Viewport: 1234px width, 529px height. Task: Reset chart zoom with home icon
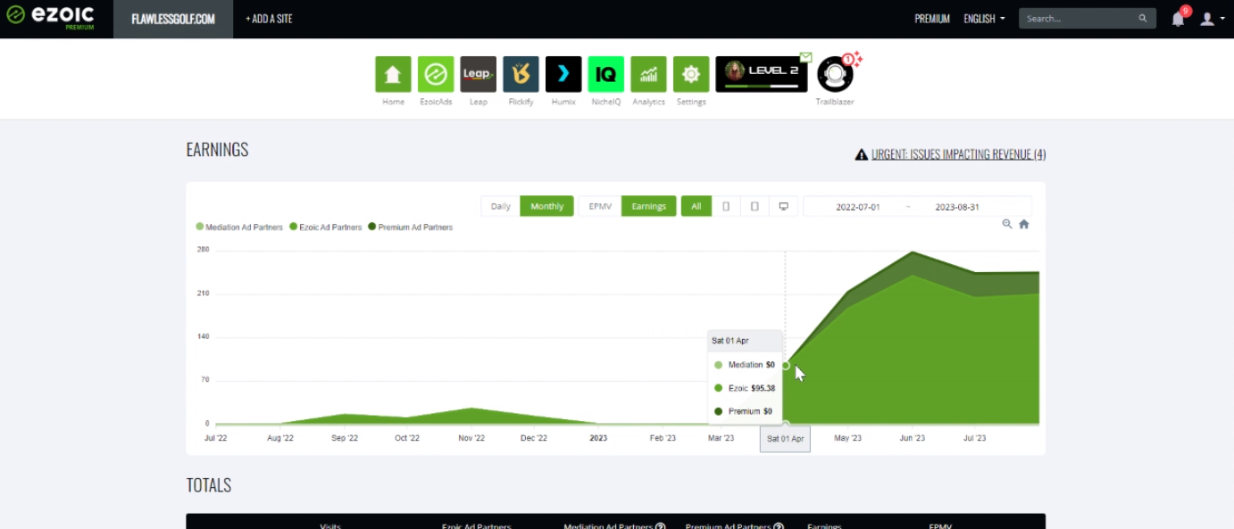(1024, 224)
